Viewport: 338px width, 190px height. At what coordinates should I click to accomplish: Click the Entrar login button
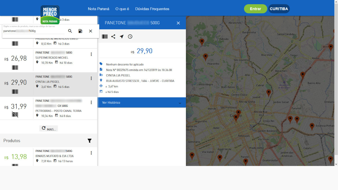point(255,9)
